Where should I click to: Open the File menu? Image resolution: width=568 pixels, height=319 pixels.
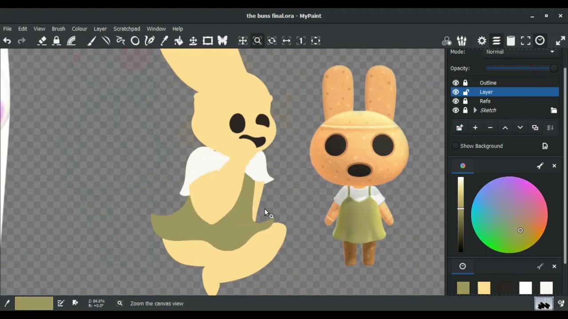pyautogui.click(x=8, y=29)
